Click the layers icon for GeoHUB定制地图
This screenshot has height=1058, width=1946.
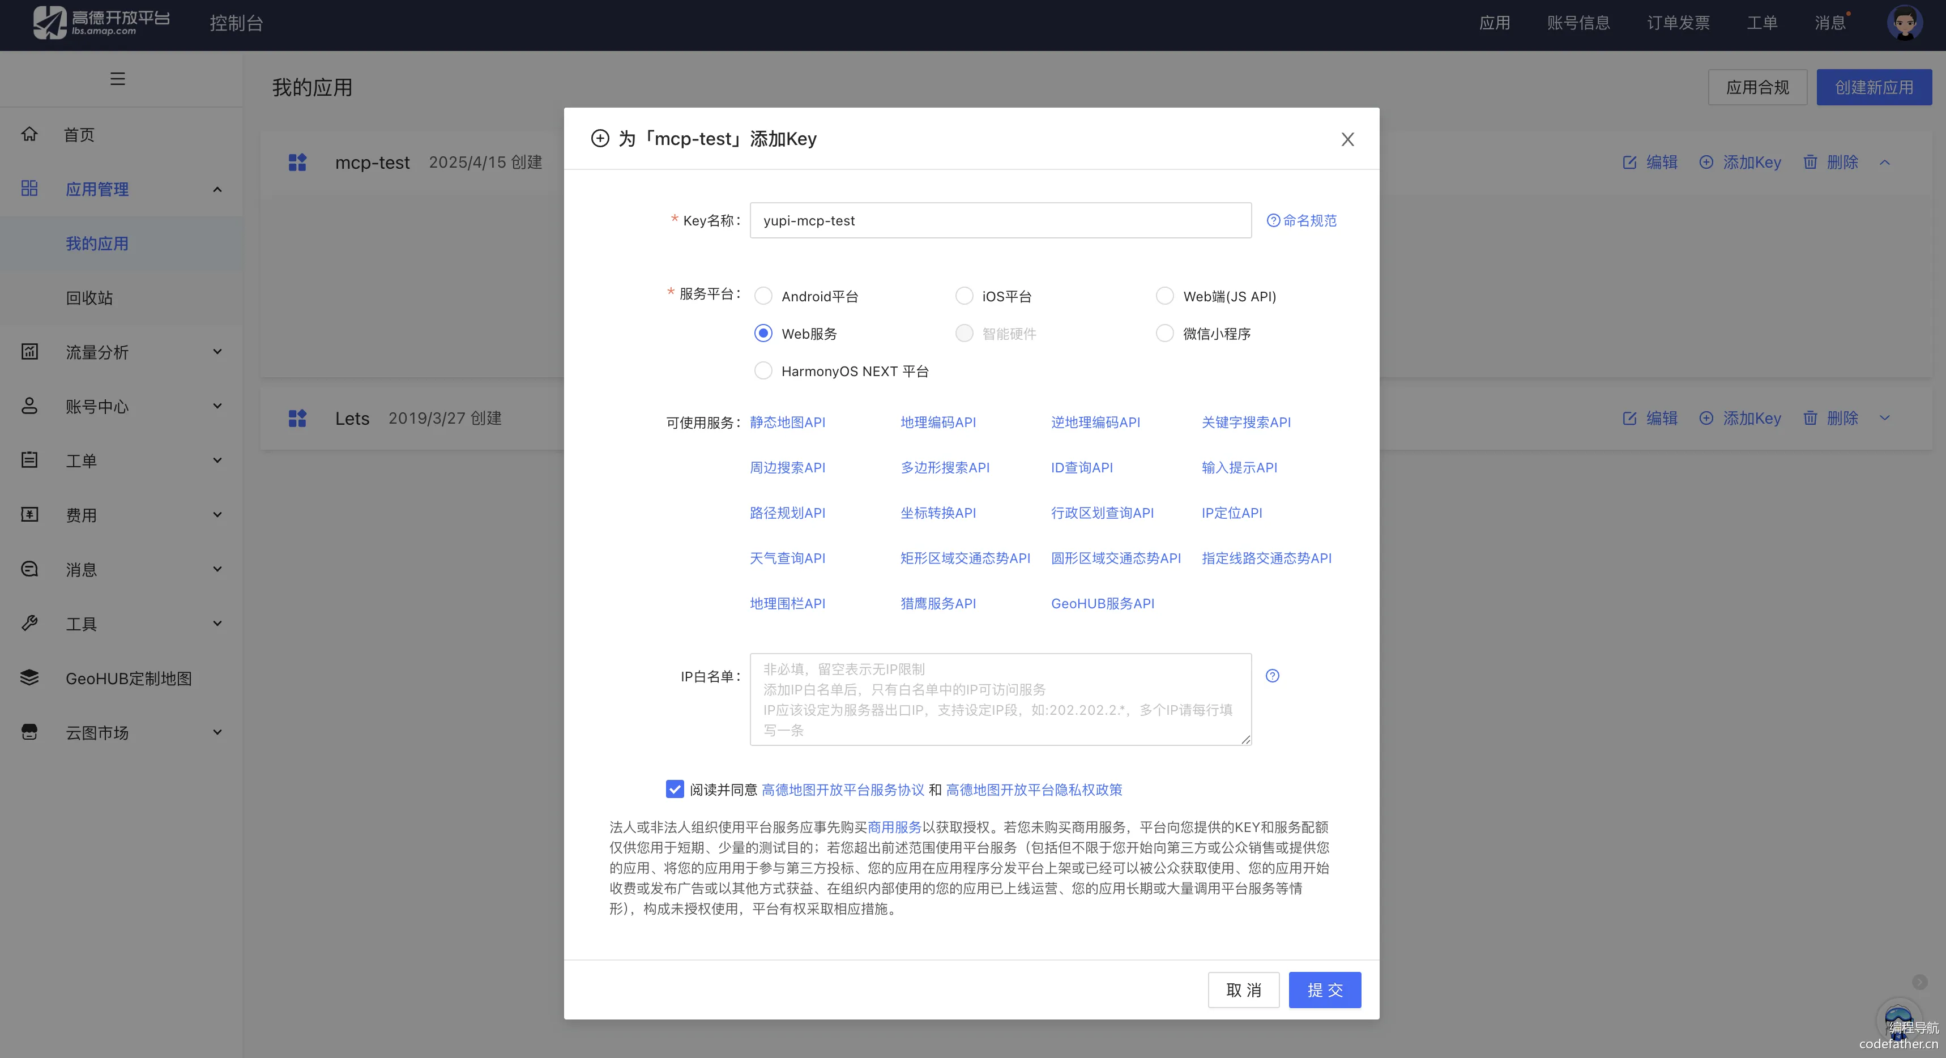29,678
